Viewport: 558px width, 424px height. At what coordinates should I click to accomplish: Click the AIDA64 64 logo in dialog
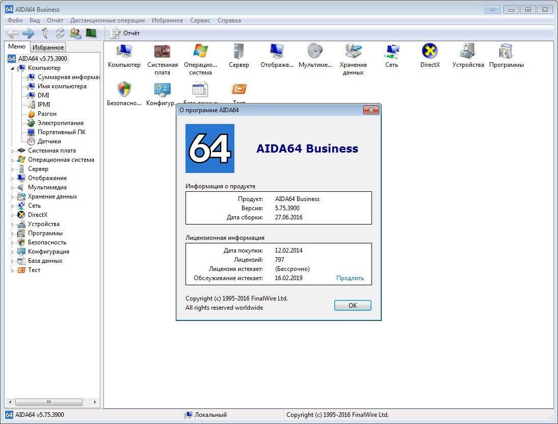(210, 148)
